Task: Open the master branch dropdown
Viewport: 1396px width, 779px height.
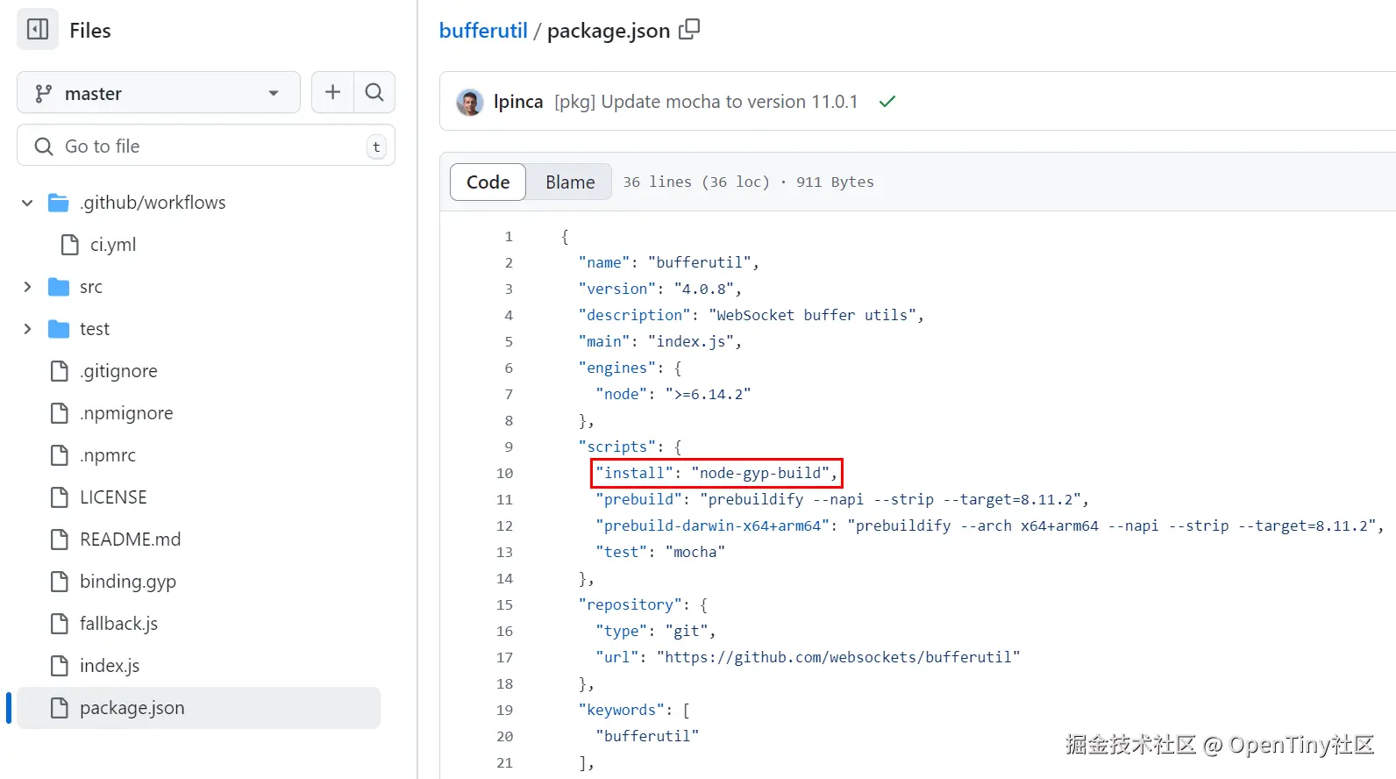Action: [158, 93]
